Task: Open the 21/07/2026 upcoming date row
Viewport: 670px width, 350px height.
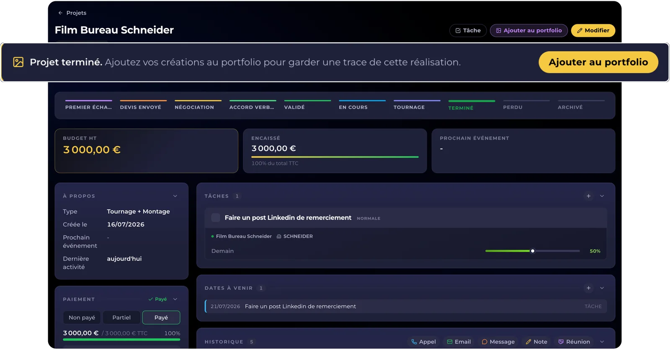Action: pyautogui.click(x=406, y=306)
